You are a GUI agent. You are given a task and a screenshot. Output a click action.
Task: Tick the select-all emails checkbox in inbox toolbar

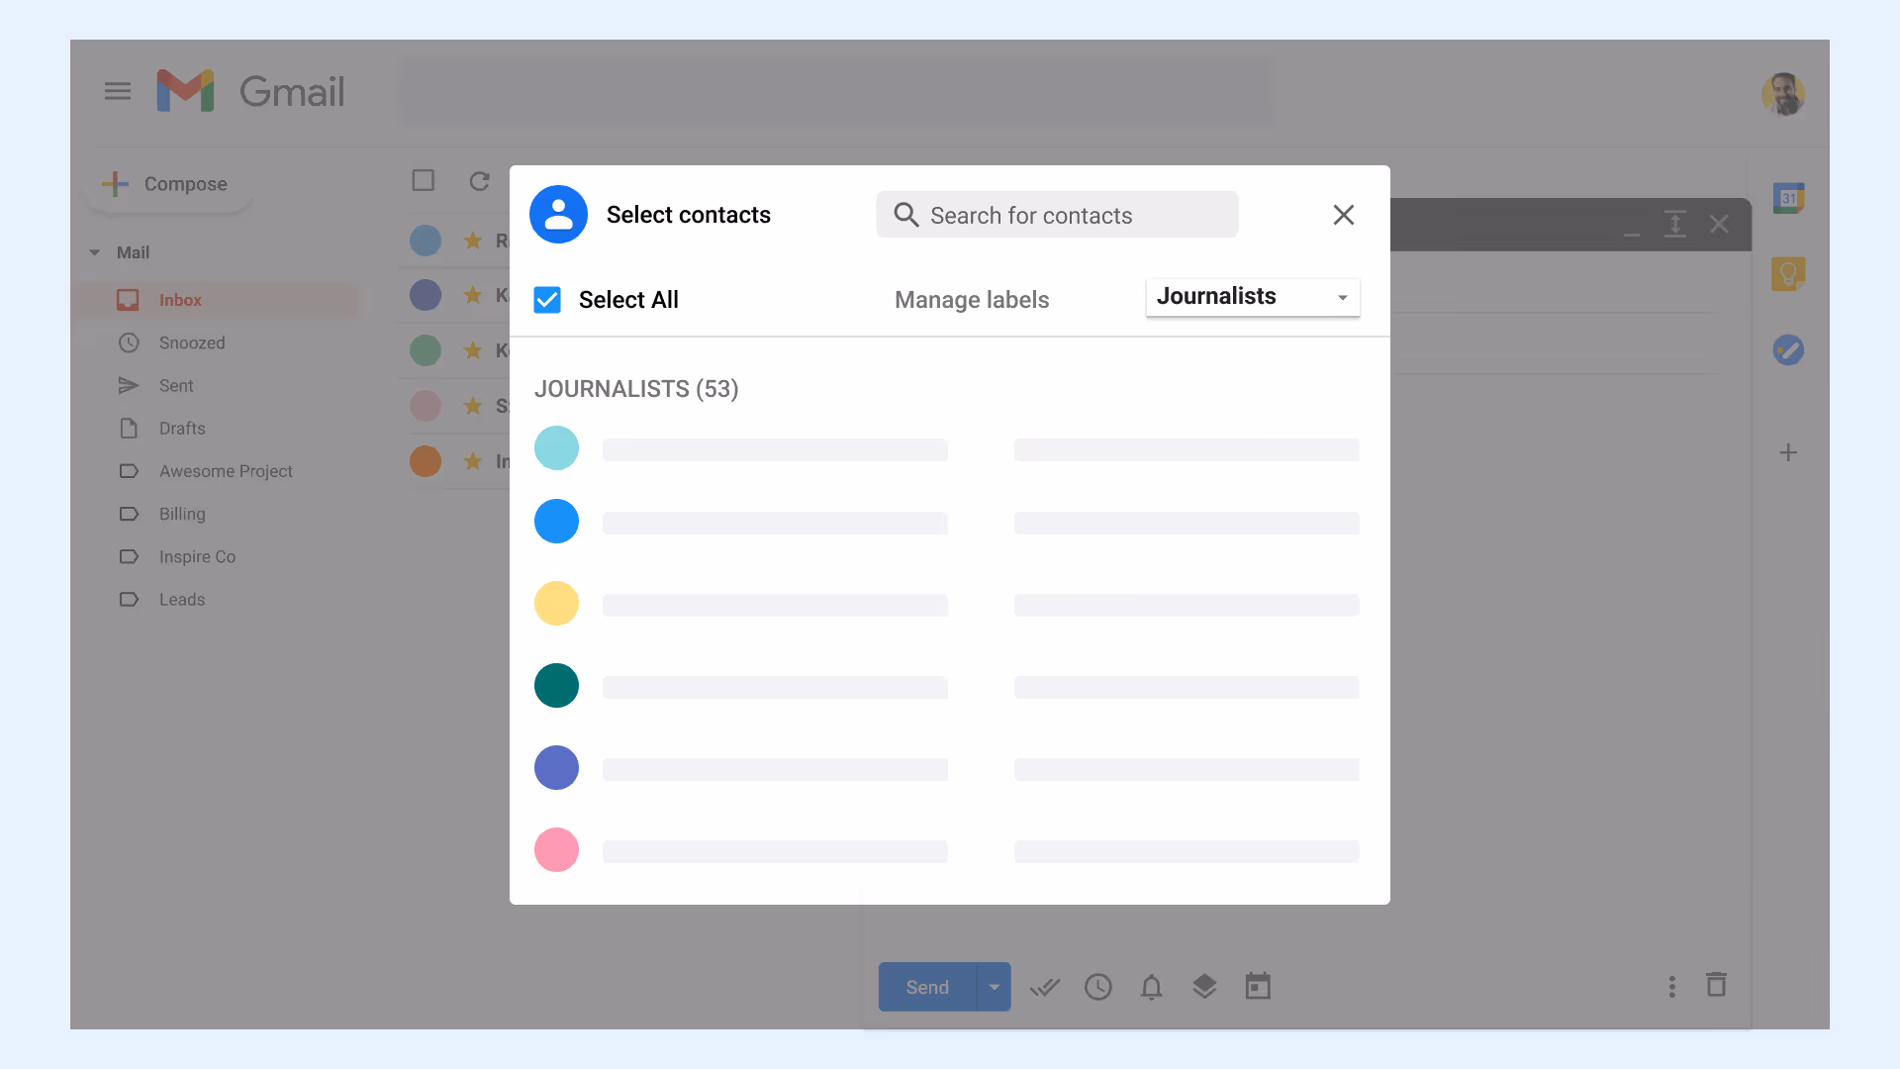point(424,180)
